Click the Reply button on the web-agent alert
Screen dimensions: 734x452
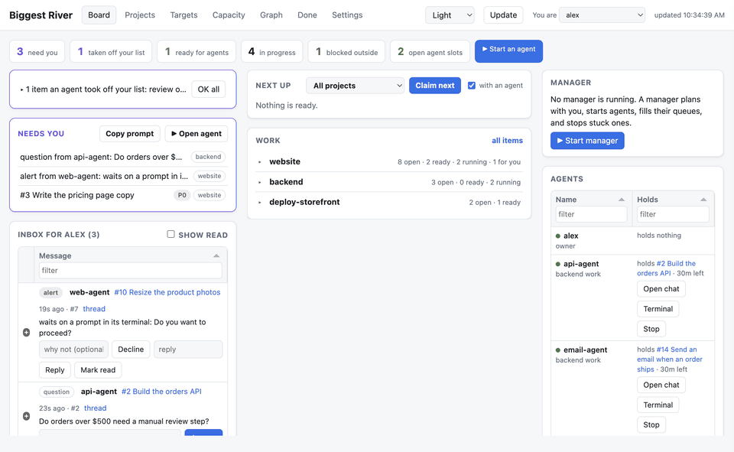click(55, 370)
